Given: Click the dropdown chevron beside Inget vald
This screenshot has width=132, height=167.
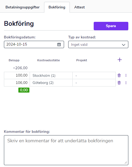Looking at the screenshot, I should 124,45.
